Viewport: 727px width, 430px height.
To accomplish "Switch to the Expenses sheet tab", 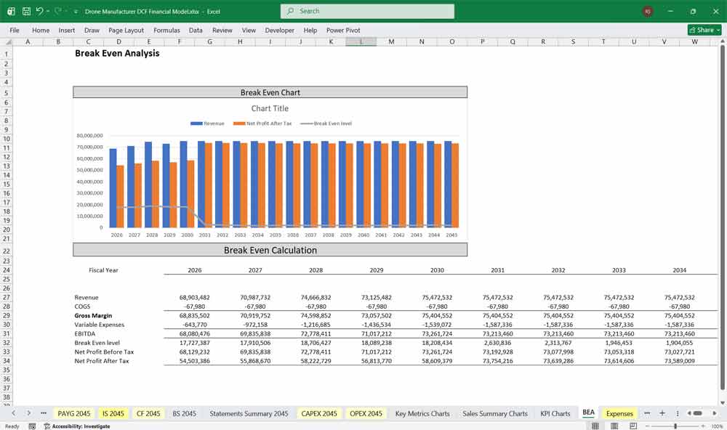I will click(619, 413).
